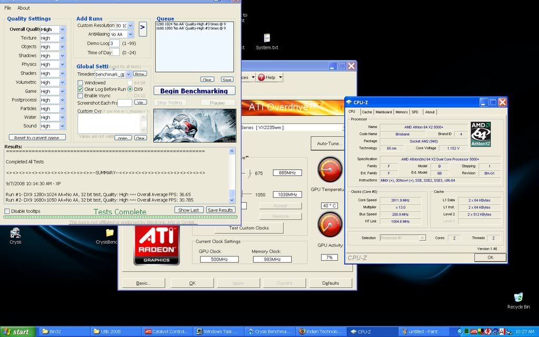This screenshot has width=539, height=337.
Task: Open the Timedemo benchmark dropdown
Action: [x=128, y=74]
